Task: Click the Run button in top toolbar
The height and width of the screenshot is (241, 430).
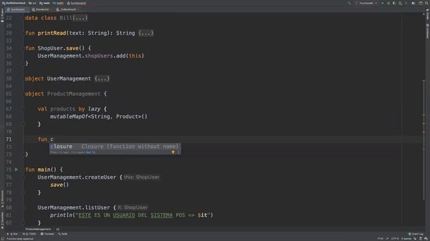Action: (x=382, y=3)
